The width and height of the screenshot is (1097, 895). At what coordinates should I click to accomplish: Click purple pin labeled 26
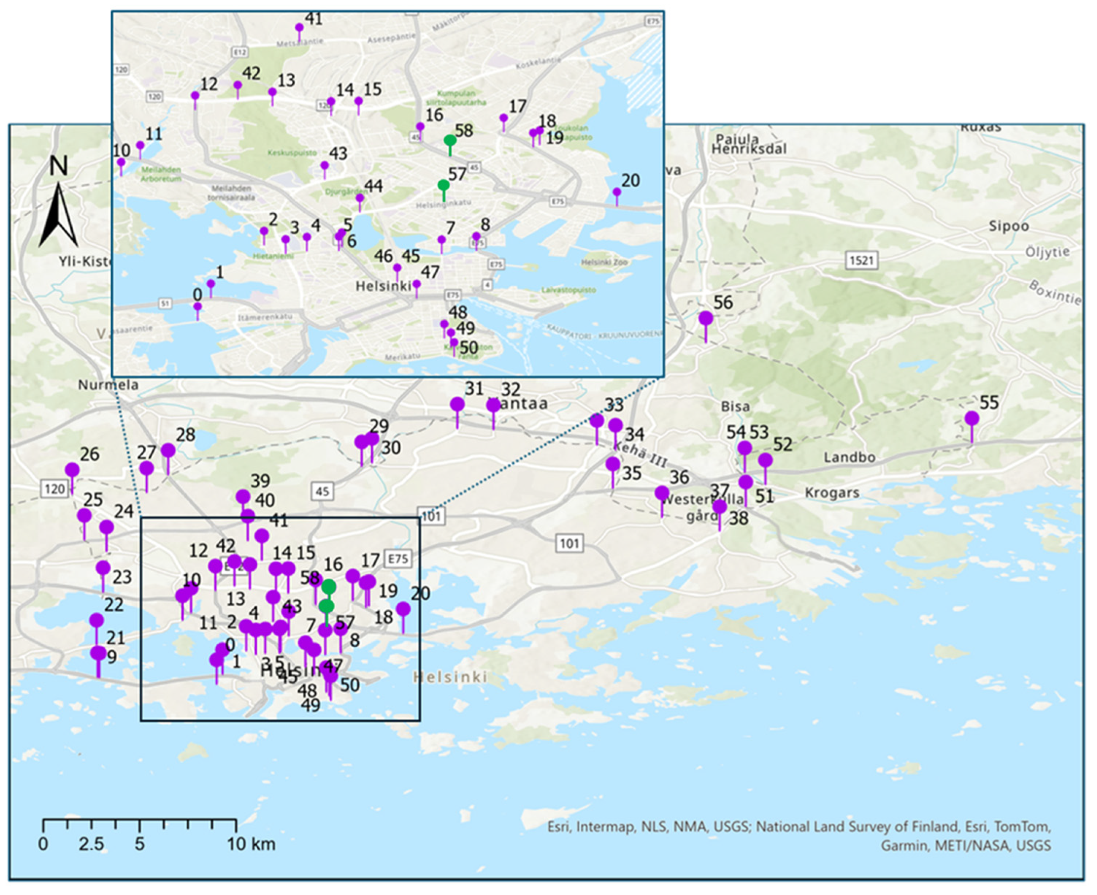(72, 470)
